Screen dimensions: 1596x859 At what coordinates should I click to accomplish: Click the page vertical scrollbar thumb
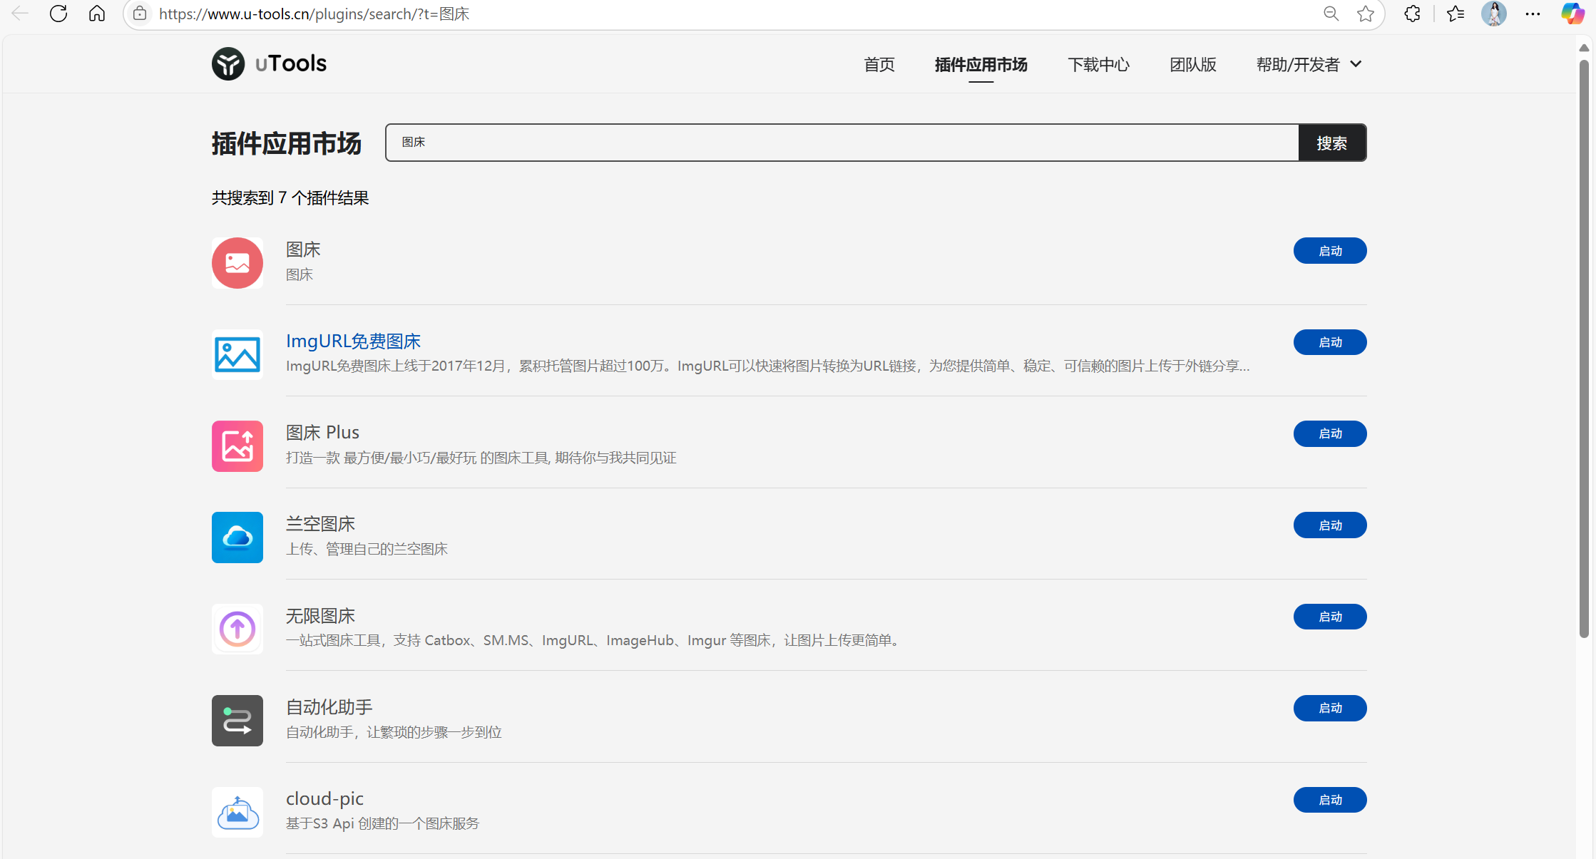tap(1584, 349)
